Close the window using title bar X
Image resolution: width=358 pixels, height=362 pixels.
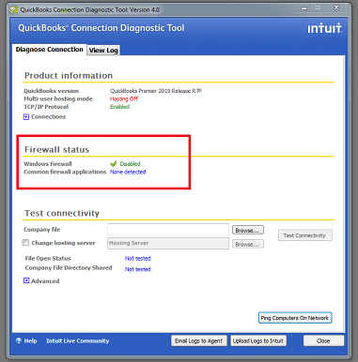[336, 8]
